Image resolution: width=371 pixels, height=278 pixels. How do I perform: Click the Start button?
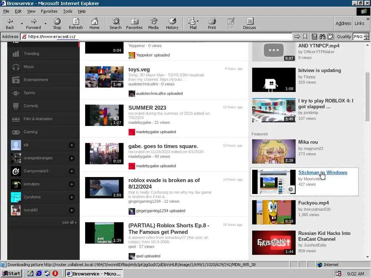click(11, 274)
